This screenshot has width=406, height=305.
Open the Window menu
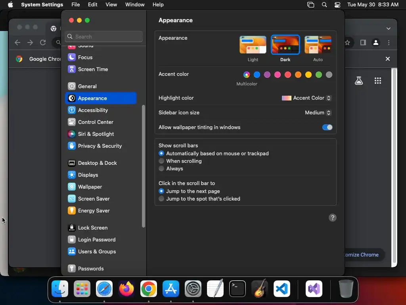tap(135, 5)
